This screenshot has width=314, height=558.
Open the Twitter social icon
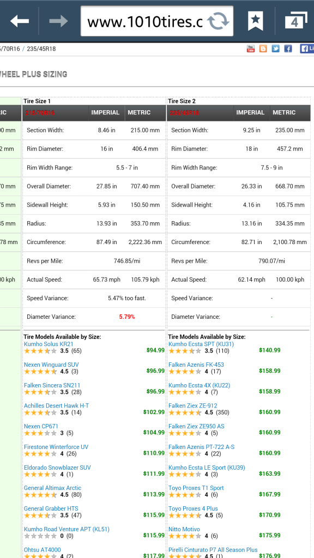[275, 48]
